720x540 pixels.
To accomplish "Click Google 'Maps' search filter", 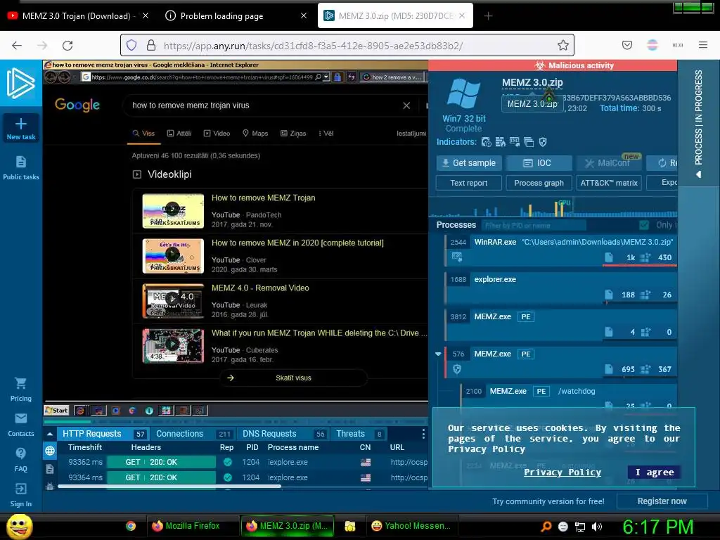I will coord(255,133).
